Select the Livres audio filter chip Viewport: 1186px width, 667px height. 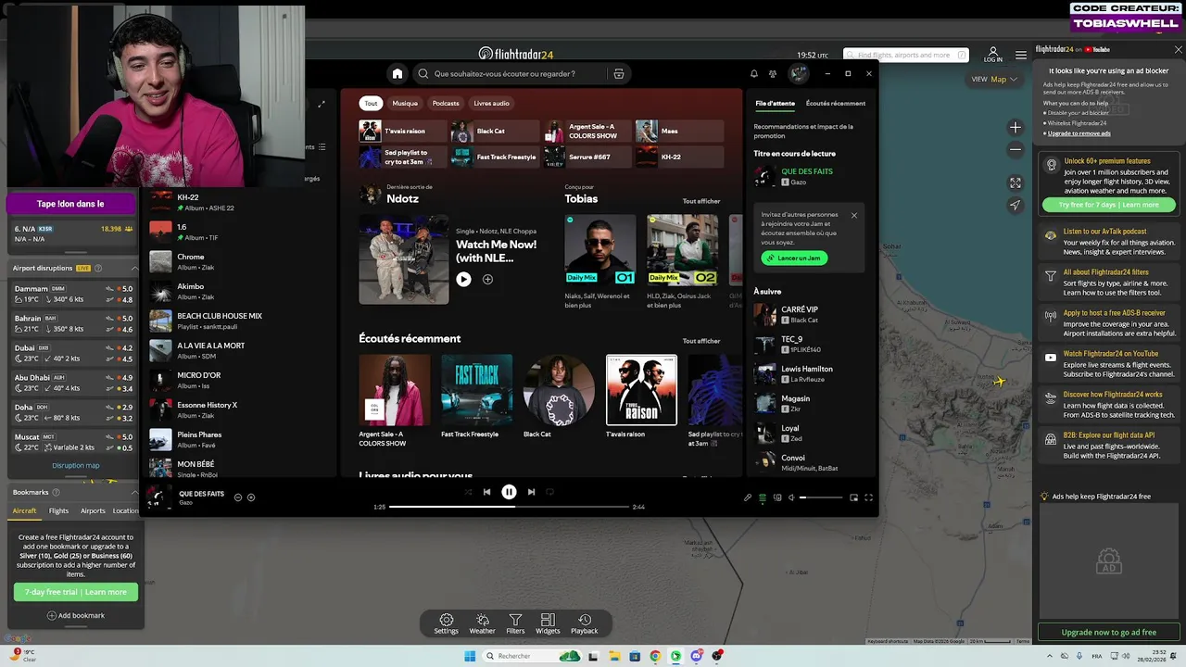click(491, 103)
